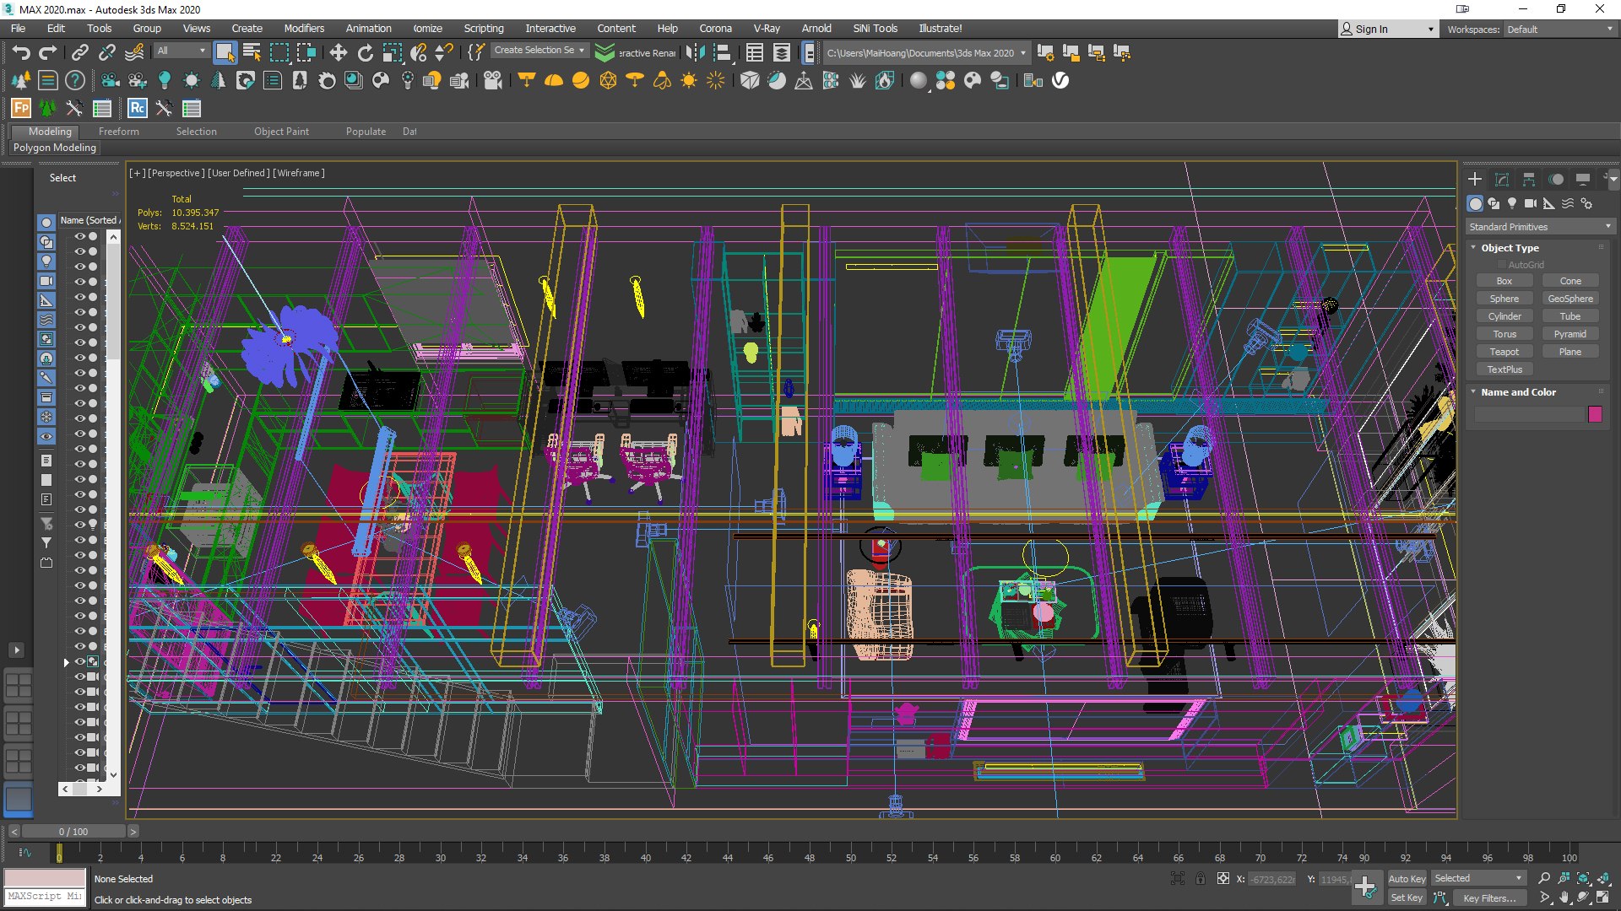Screen dimensions: 1621x911
Task: Collapse the Object Type rollout
Action: coord(1510,248)
